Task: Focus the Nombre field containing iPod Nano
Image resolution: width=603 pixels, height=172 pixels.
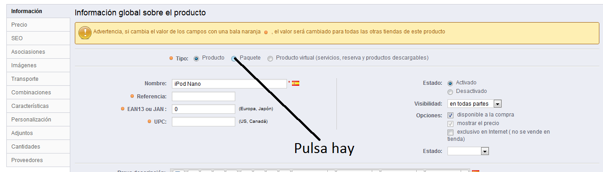Action: (x=229, y=84)
